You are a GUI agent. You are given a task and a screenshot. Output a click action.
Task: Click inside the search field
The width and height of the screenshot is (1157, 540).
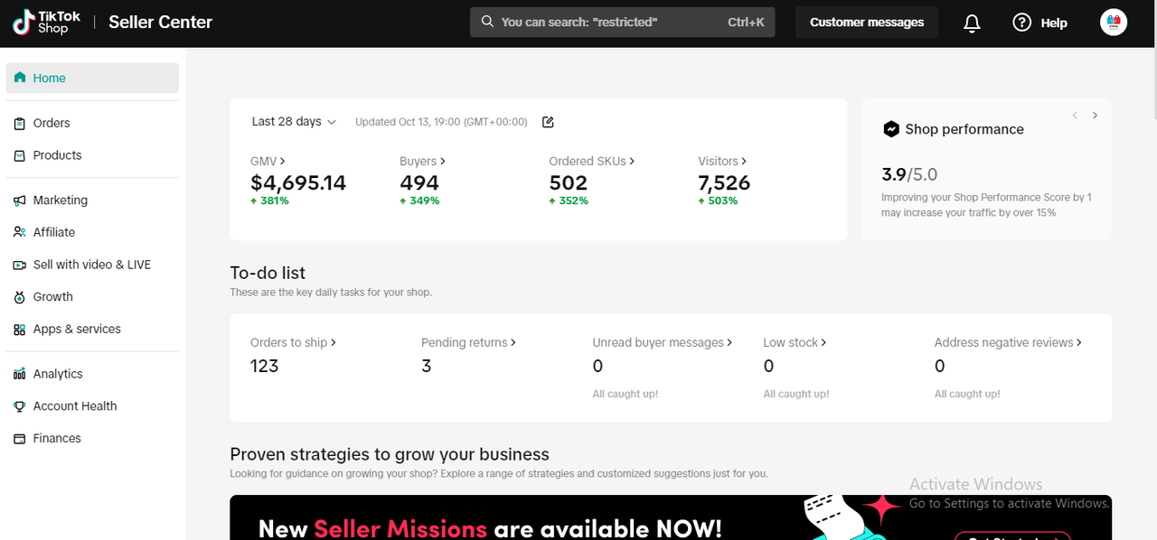click(623, 22)
